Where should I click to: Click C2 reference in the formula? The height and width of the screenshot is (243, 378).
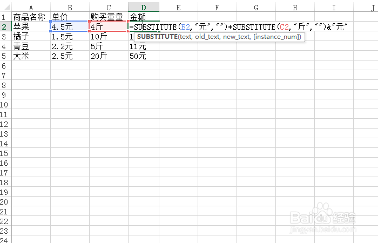pyautogui.click(x=284, y=27)
